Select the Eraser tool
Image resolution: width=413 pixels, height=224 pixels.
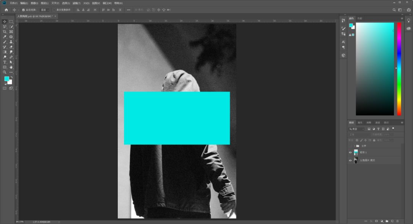pyautogui.click(x=11, y=47)
